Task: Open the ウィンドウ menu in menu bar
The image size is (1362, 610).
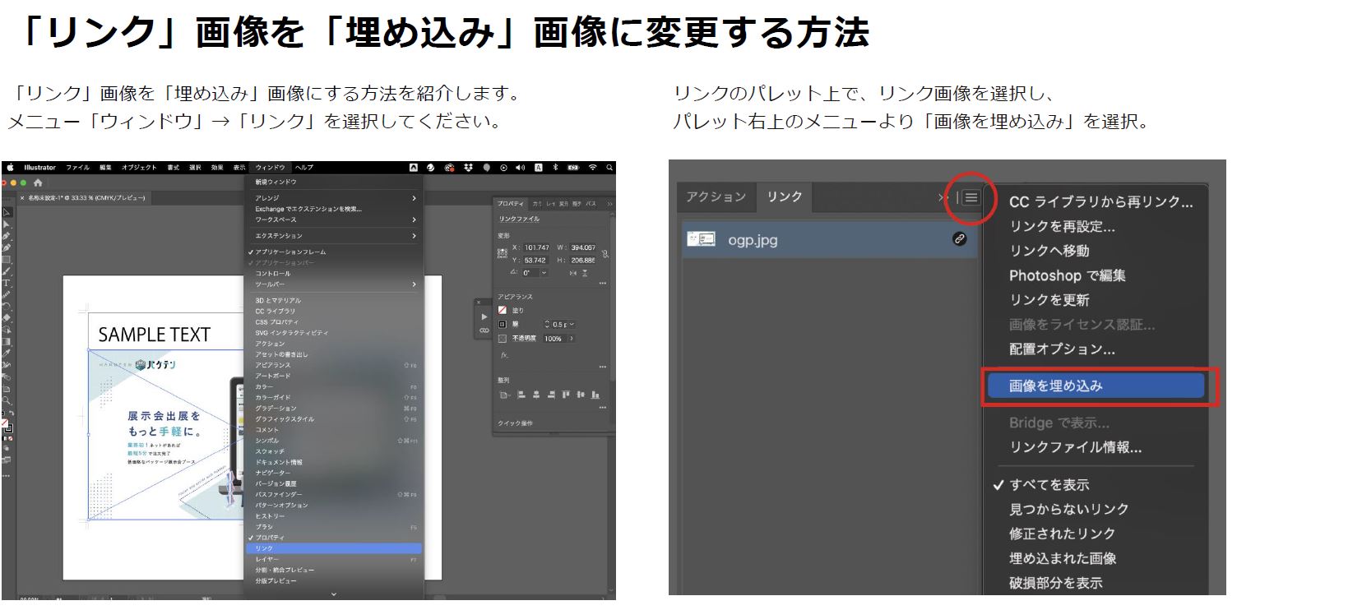Action: coord(270,167)
